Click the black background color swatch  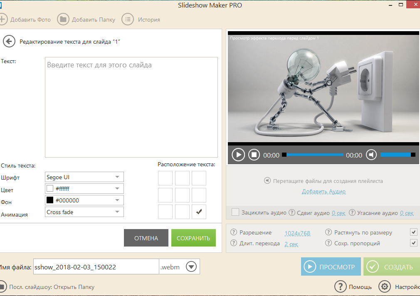point(50,200)
